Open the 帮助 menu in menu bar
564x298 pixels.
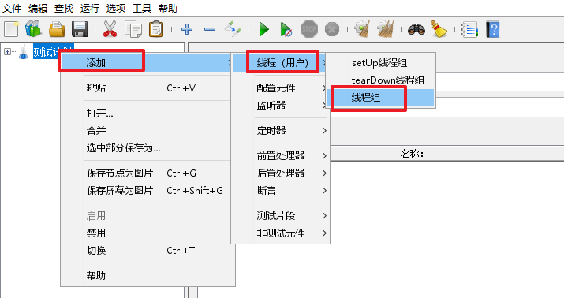point(167,8)
